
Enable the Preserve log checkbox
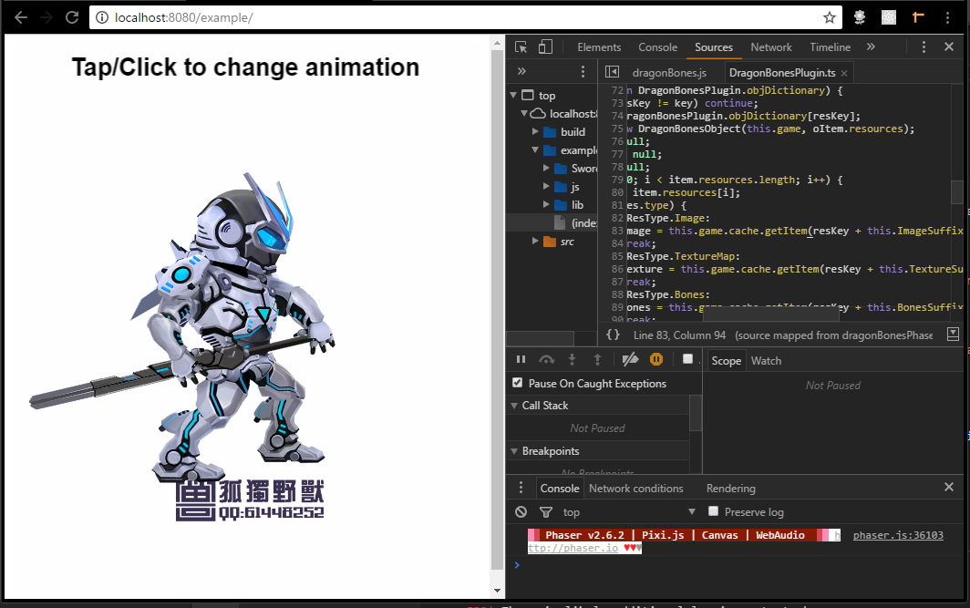pyautogui.click(x=713, y=510)
